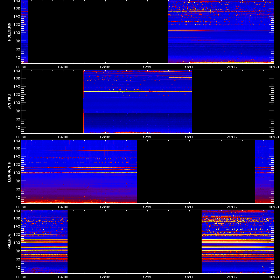280x280 pixels.
Task: Pick the 100 frequency label on Learmonth axis
Action: [17, 173]
